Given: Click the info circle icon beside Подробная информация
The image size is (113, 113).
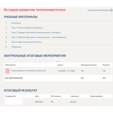Looking at the screenshot, I should (111, 10).
